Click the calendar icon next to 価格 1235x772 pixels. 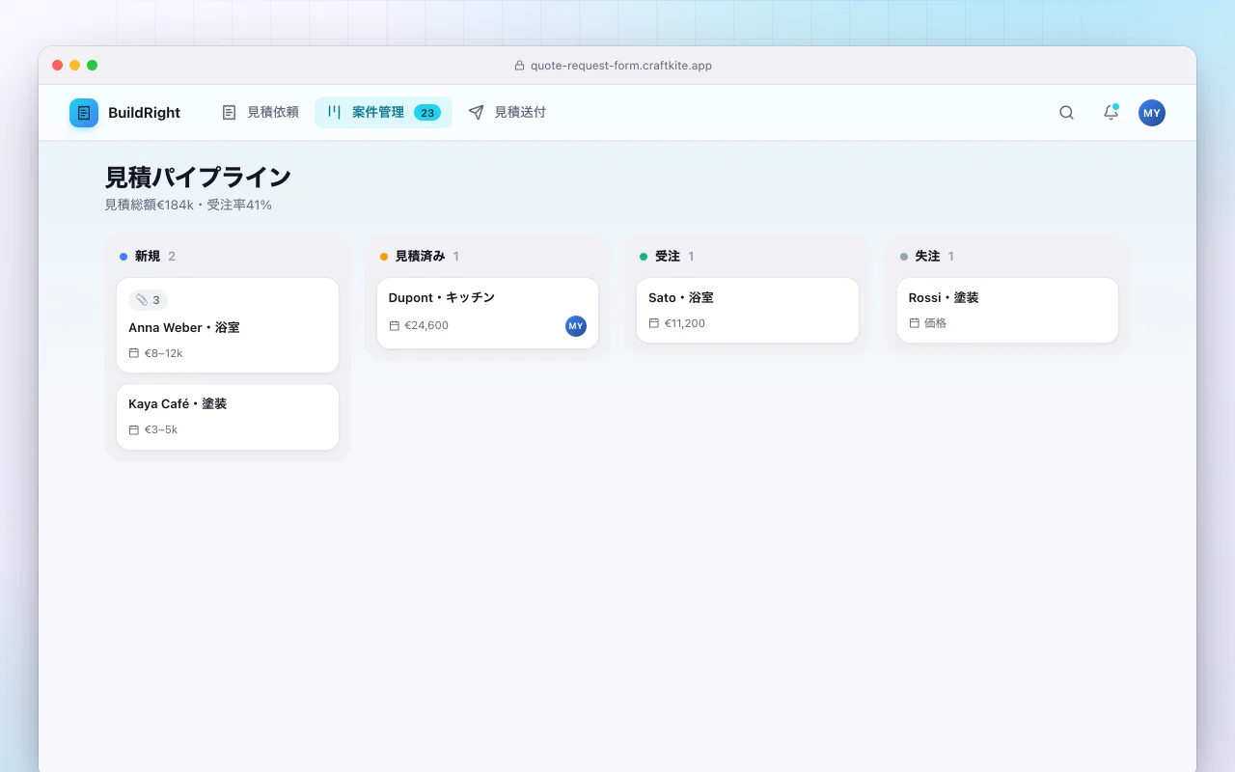(915, 323)
